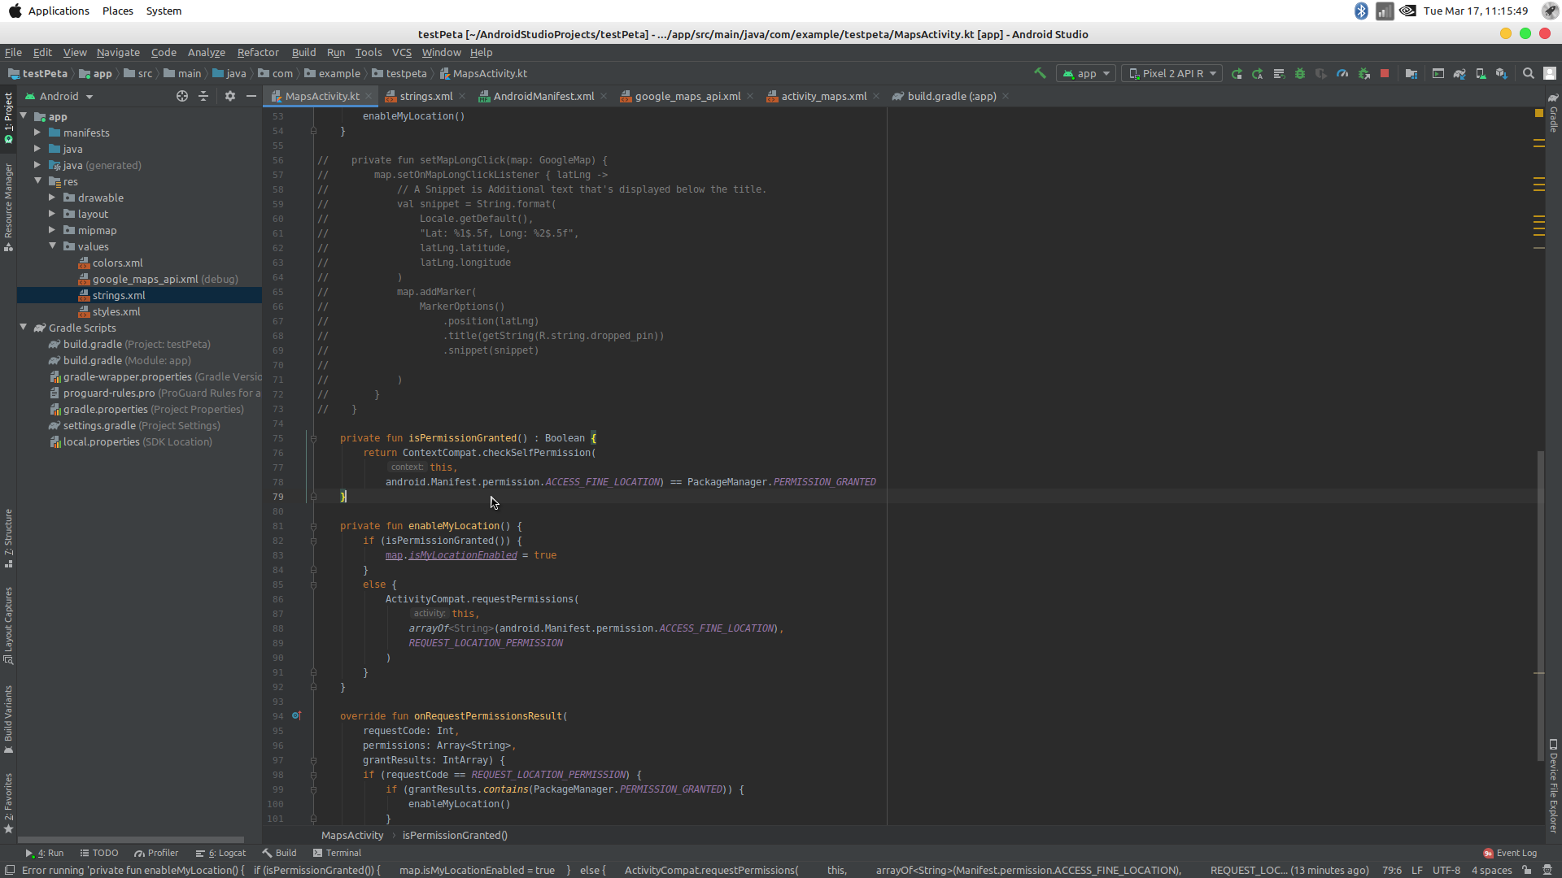1562x878 pixels.
Task: Click the inspection warning indicator
Action: [1538, 113]
